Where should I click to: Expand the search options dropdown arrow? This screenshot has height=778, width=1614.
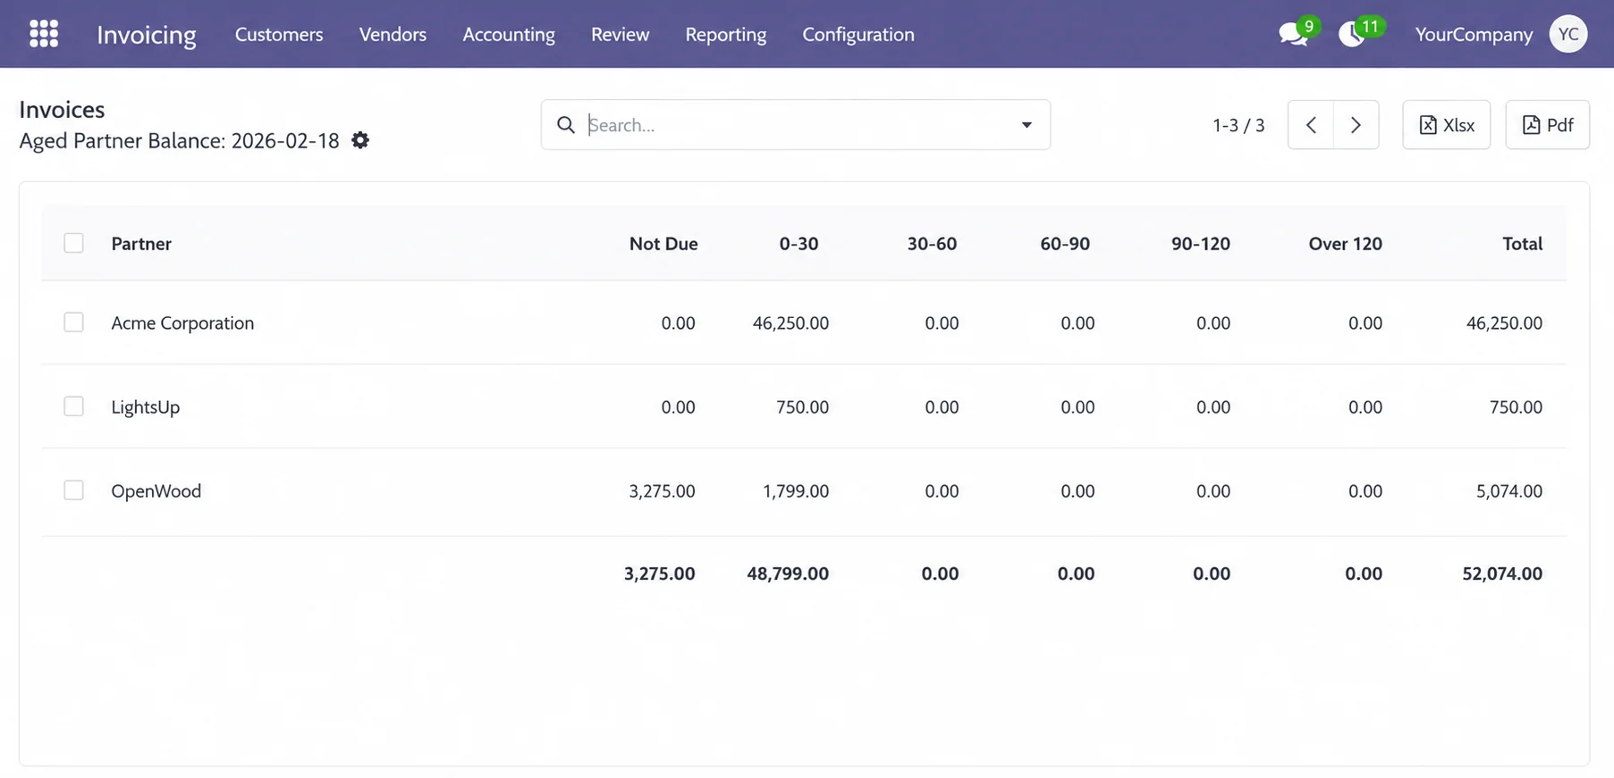pyautogui.click(x=1027, y=125)
